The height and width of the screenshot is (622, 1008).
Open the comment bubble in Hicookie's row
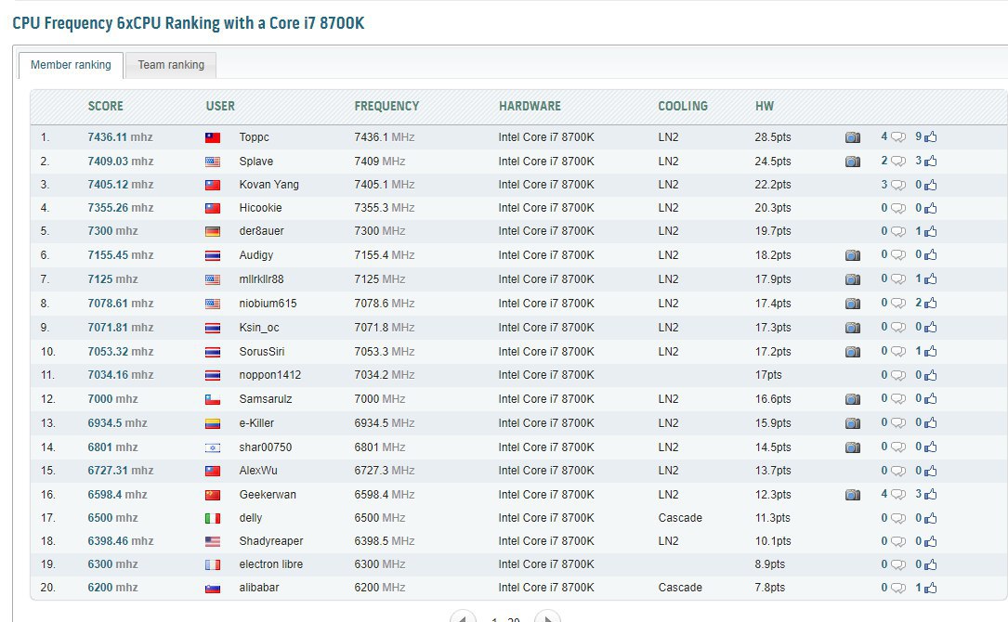898,208
